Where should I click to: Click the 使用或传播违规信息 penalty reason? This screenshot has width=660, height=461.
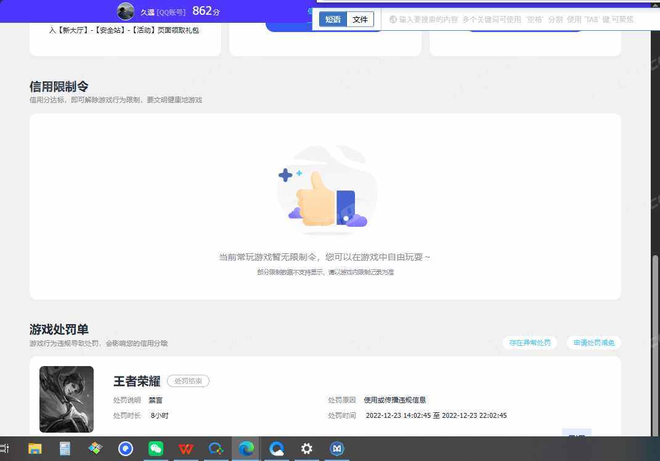coord(395,400)
